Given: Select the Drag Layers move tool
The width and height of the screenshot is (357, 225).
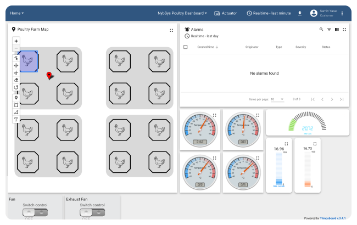Looking at the screenshot, I should pyautogui.click(x=16, y=65).
